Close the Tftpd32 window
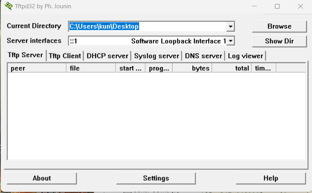The image size is (312, 193). (301, 6)
